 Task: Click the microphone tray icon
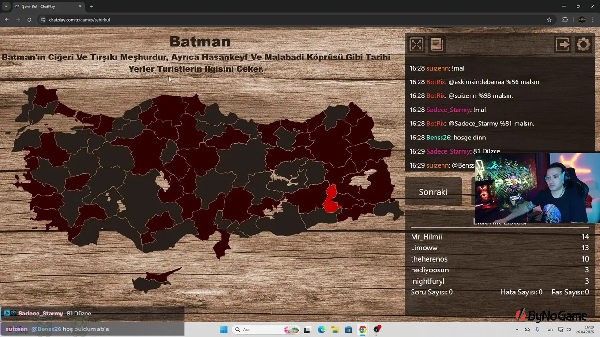(537, 330)
